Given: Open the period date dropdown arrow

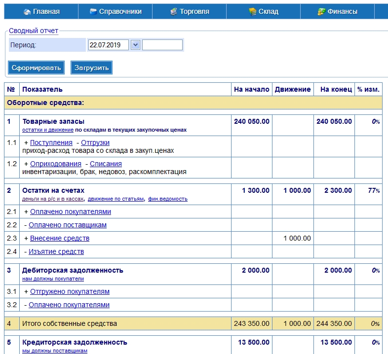Looking at the screenshot, I should [x=136, y=45].
